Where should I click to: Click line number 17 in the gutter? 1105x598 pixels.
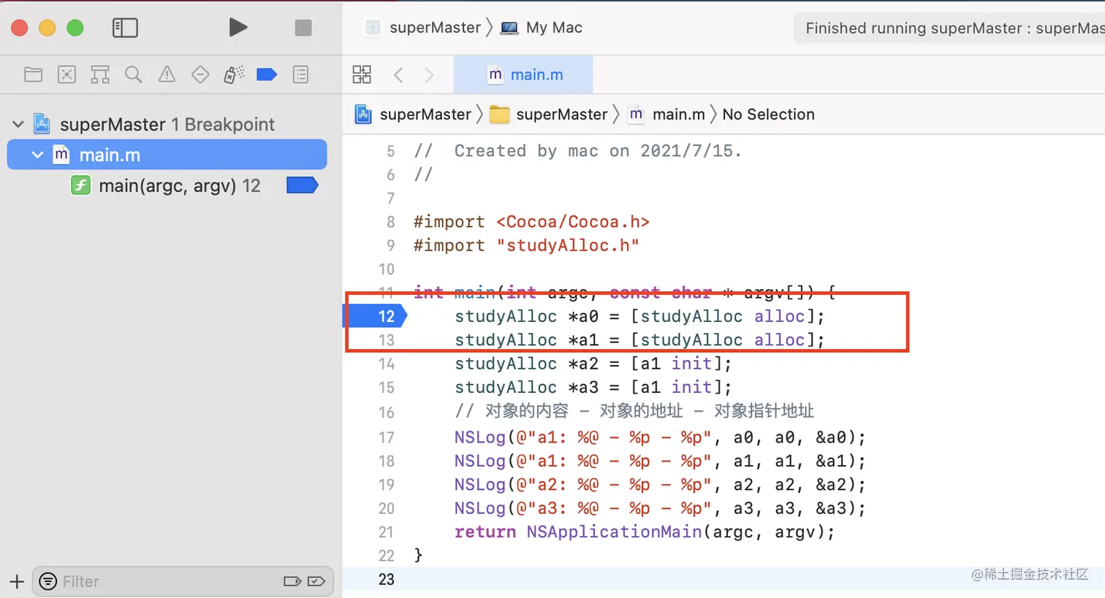pos(387,437)
